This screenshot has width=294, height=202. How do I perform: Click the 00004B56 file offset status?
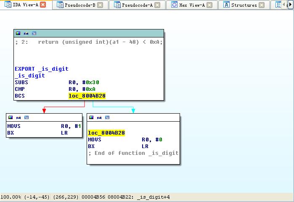click(93, 197)
